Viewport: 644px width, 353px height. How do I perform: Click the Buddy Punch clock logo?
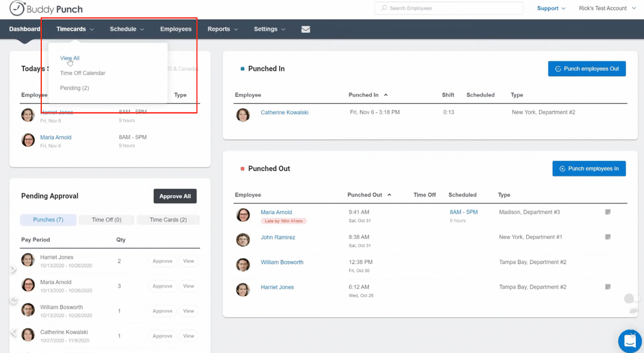pos(17,9)
